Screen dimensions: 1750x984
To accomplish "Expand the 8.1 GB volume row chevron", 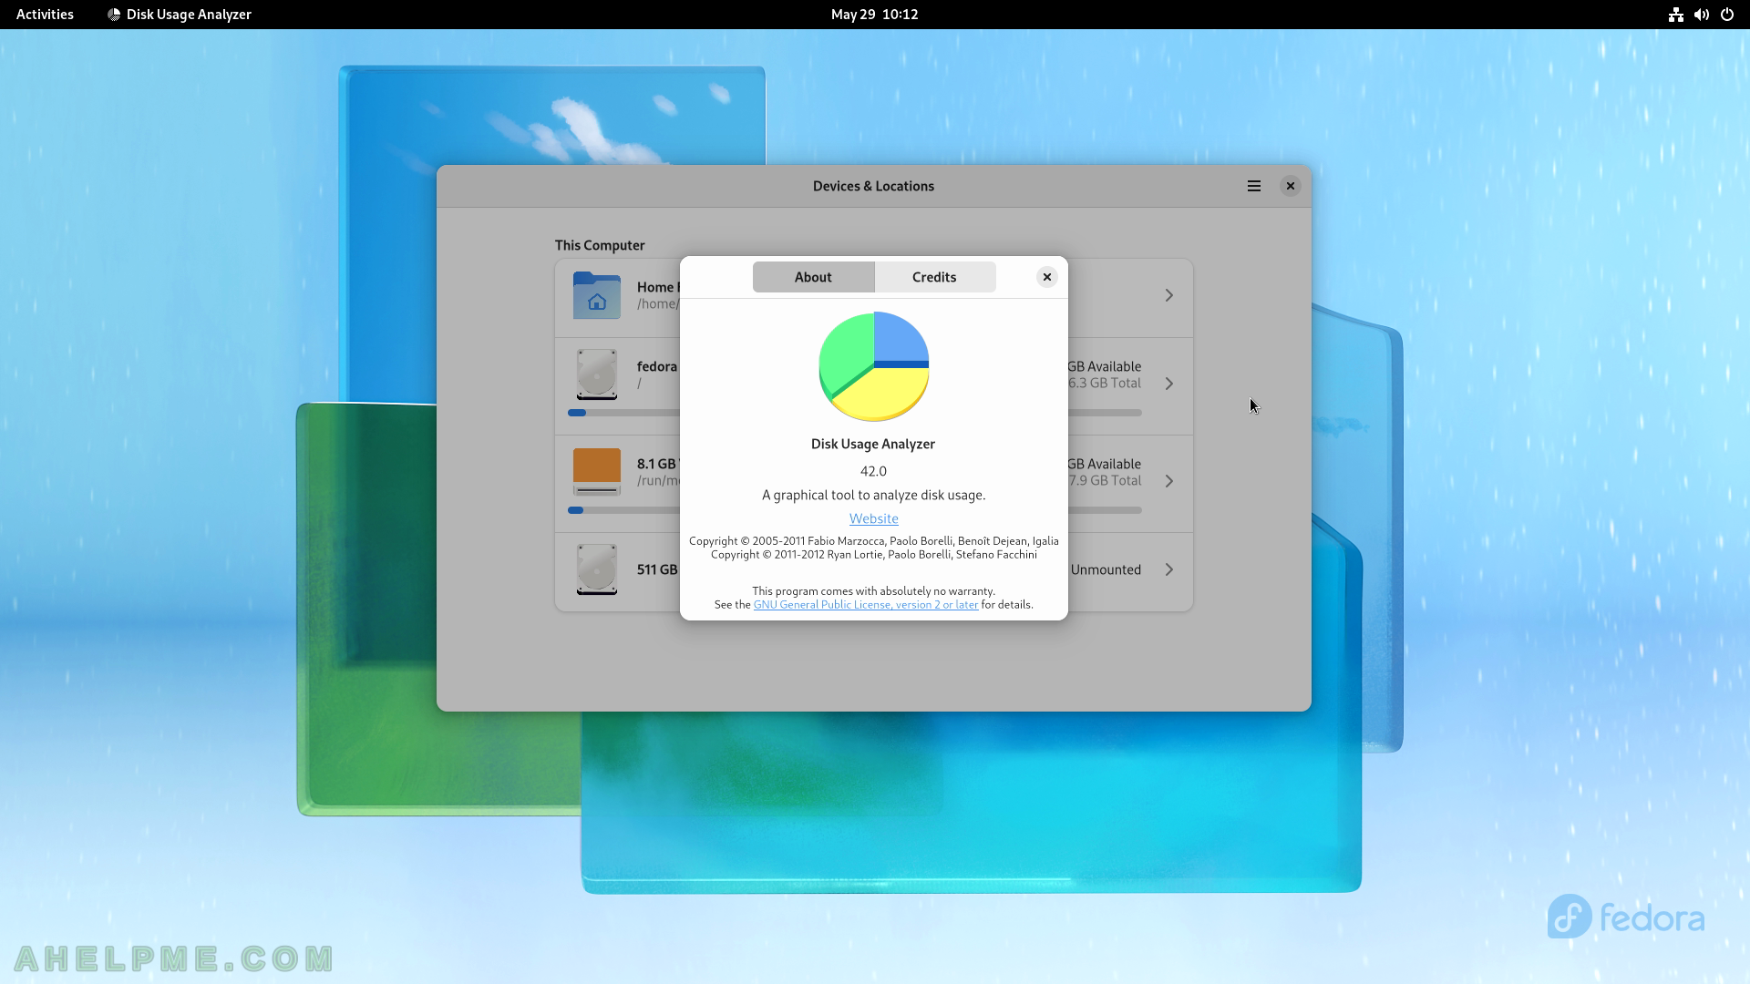I will pos(1168,481).
